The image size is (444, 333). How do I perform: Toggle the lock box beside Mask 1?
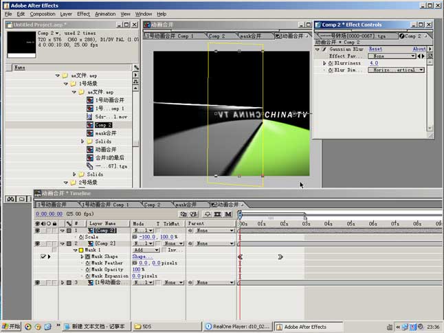(x=54, y=250)
